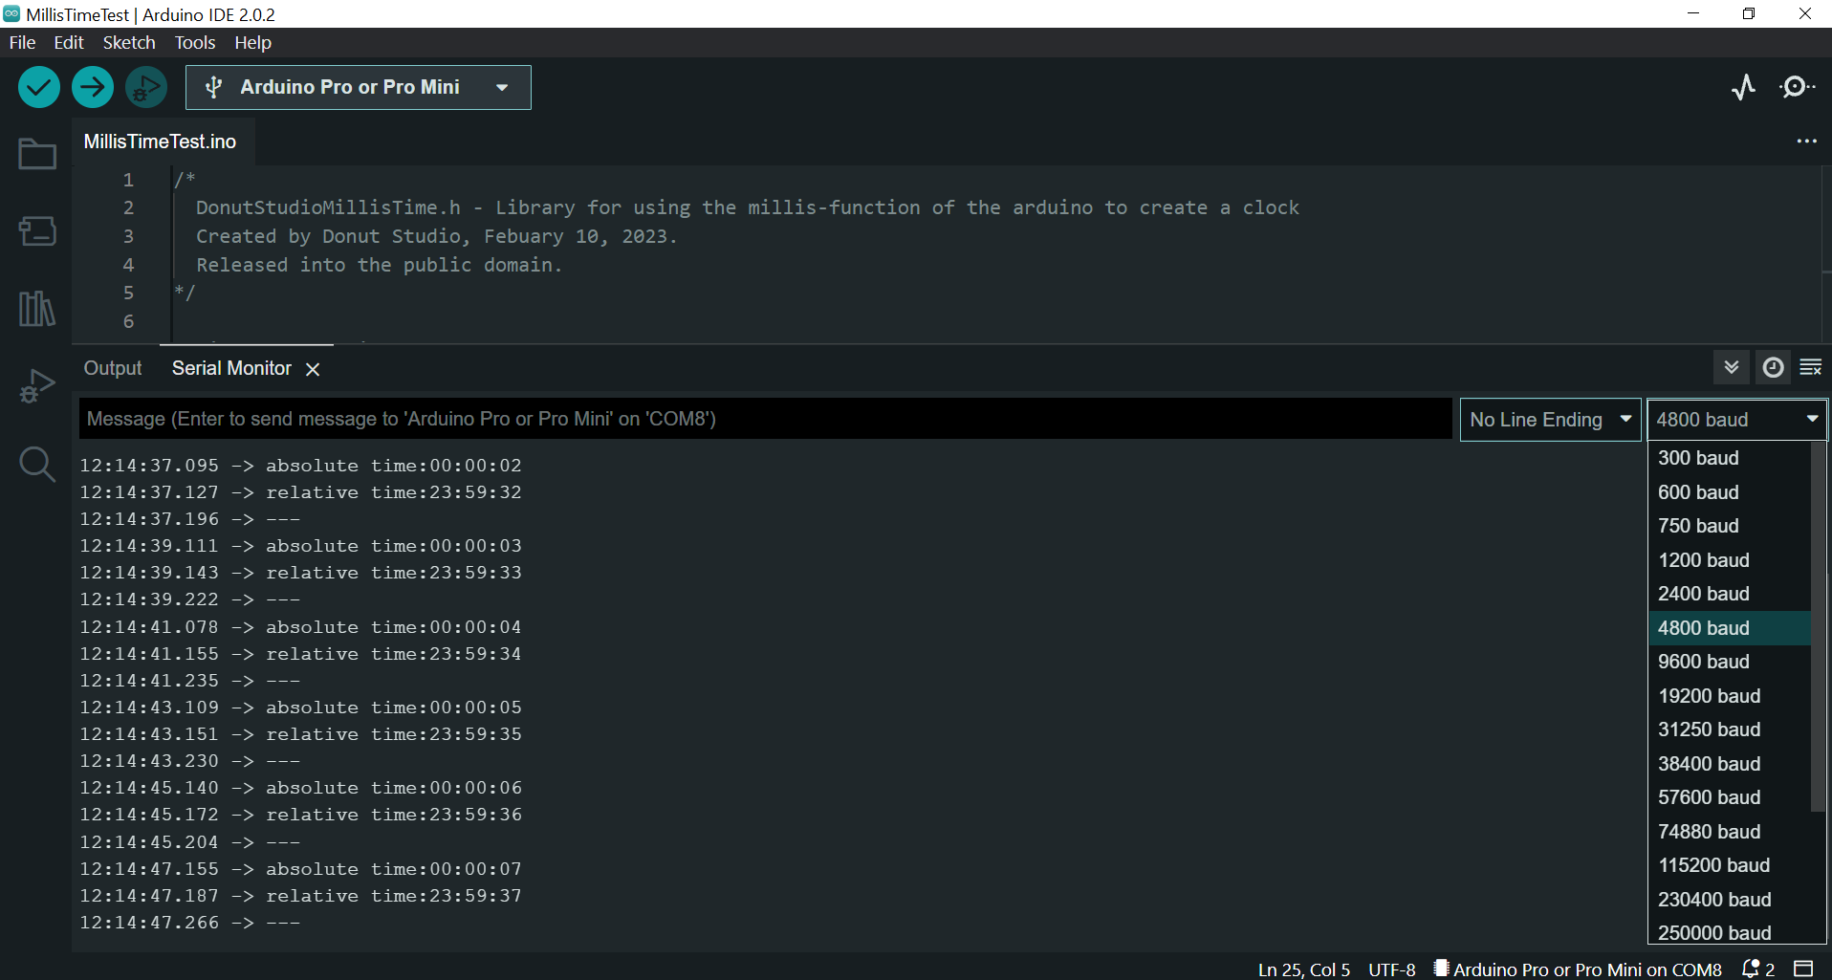Open the Boards Manager sidebar panel
The image size is (1832, 980).
coord(37,231)
